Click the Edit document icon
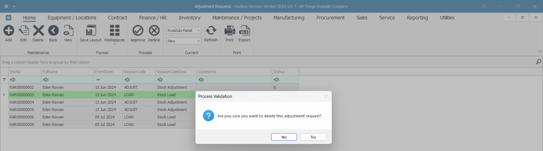Viewport: 543px width, 151px height. 23,31
